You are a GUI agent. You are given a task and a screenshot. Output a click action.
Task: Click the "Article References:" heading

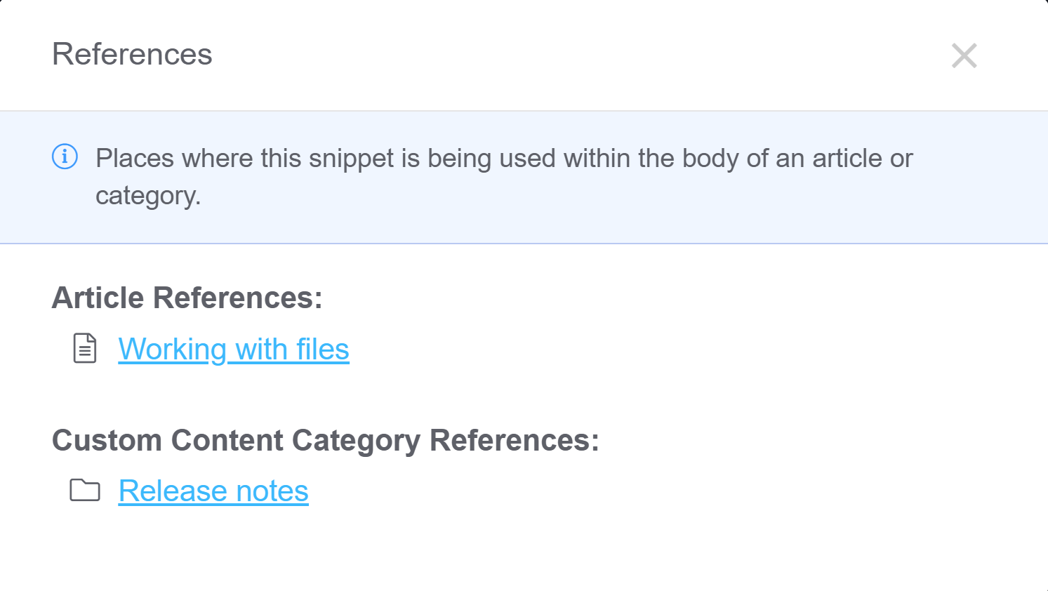(x=187, y=298)
